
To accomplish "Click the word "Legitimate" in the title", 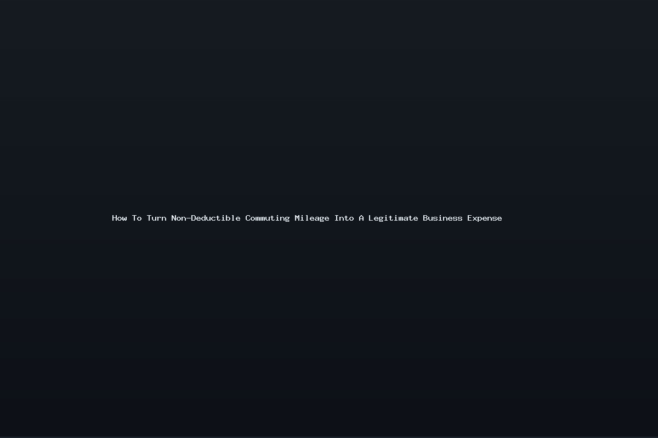I will coord(393,218).
